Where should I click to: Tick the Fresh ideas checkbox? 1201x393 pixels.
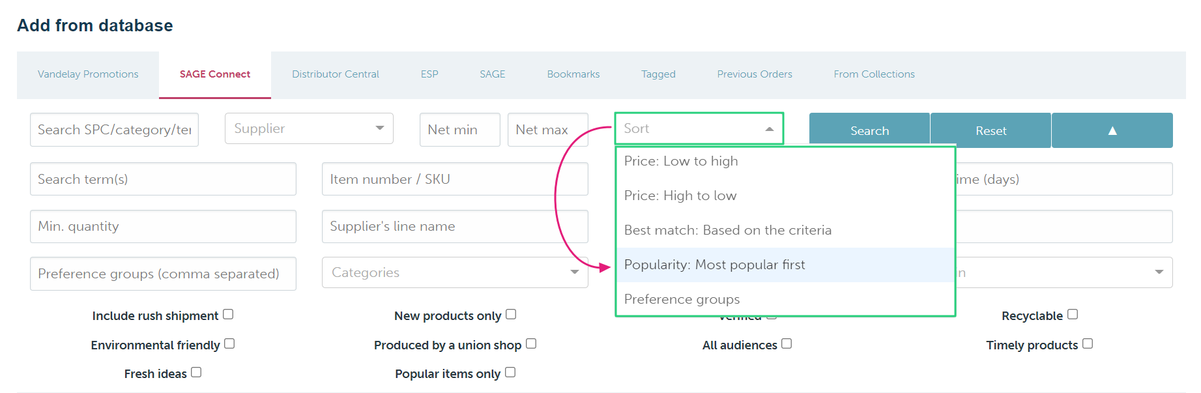tap(196, 372)
